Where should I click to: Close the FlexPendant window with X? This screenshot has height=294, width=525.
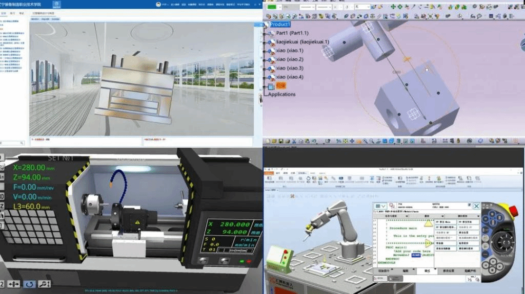(x=476, y=206)
